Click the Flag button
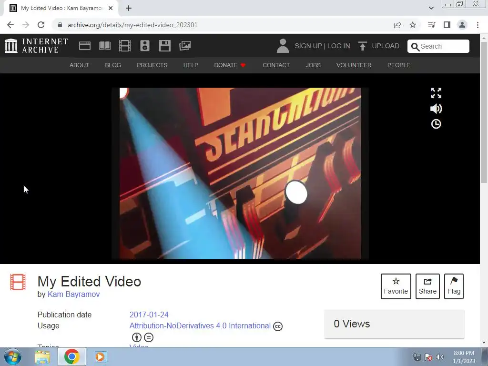 pos(454,286)
